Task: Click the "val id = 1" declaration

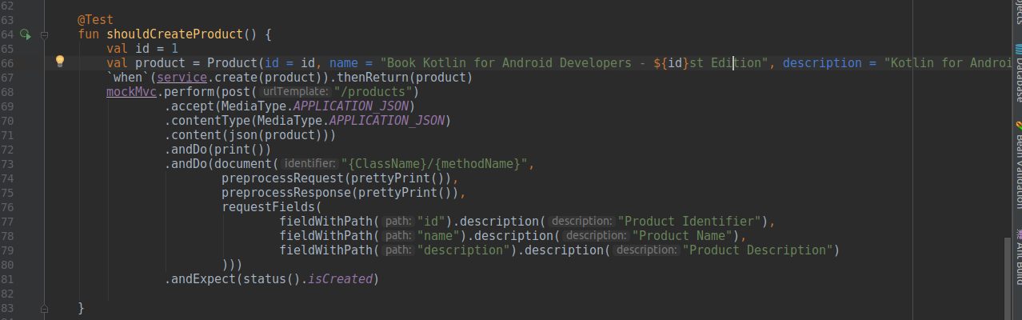Action: (x=142, y=49)
